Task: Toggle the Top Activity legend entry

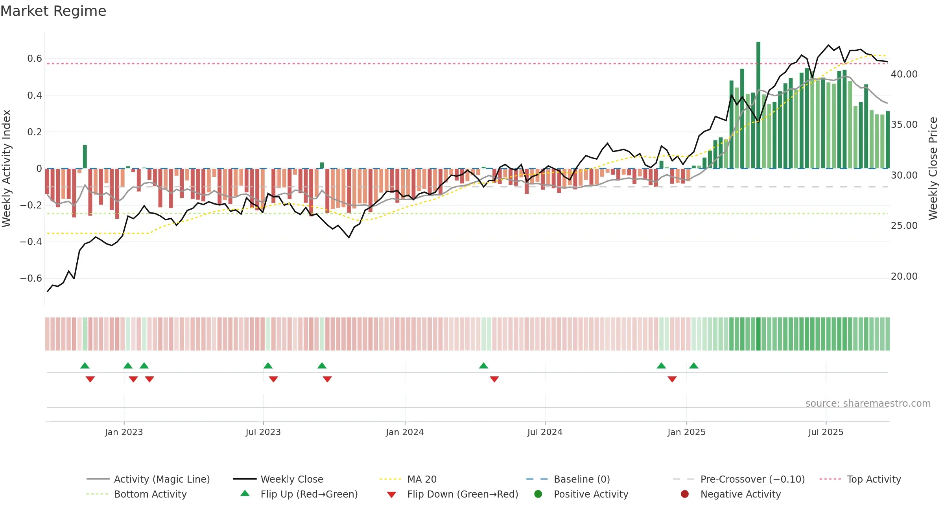Action: point(860,479)
